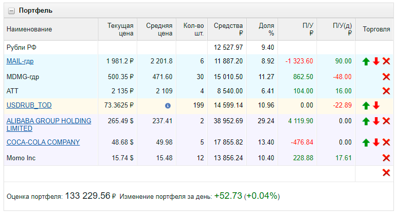Click the Momo Inc row name
Screen dimensions: 398x213
(21, 158)
